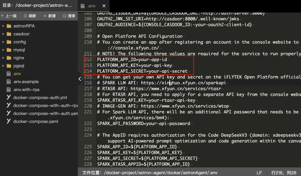Close the .env tab

point(104,6)
